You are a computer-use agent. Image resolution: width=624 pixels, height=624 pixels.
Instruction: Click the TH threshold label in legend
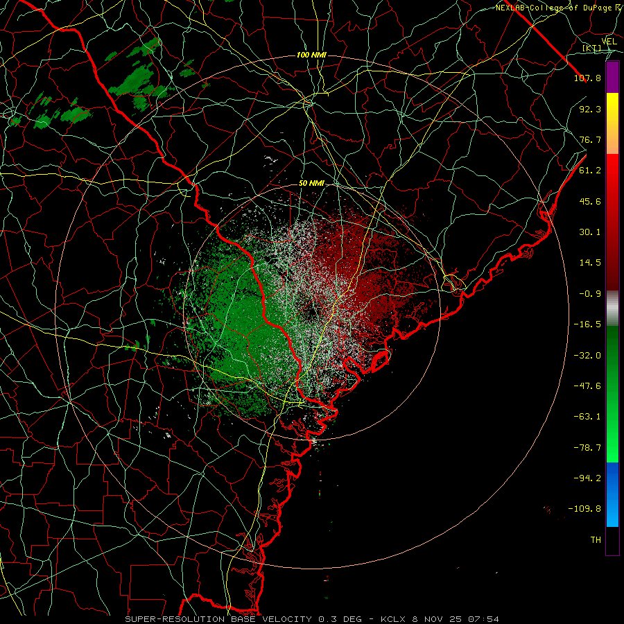click(x=596, y=540)
